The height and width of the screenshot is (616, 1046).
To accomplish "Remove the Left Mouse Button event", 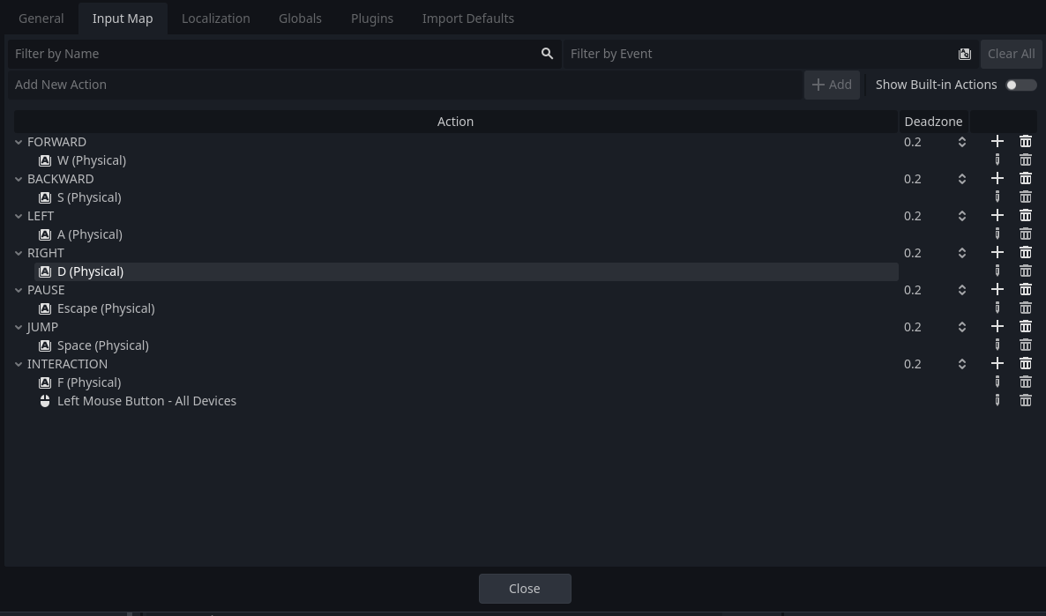I will click(1025, 401).
